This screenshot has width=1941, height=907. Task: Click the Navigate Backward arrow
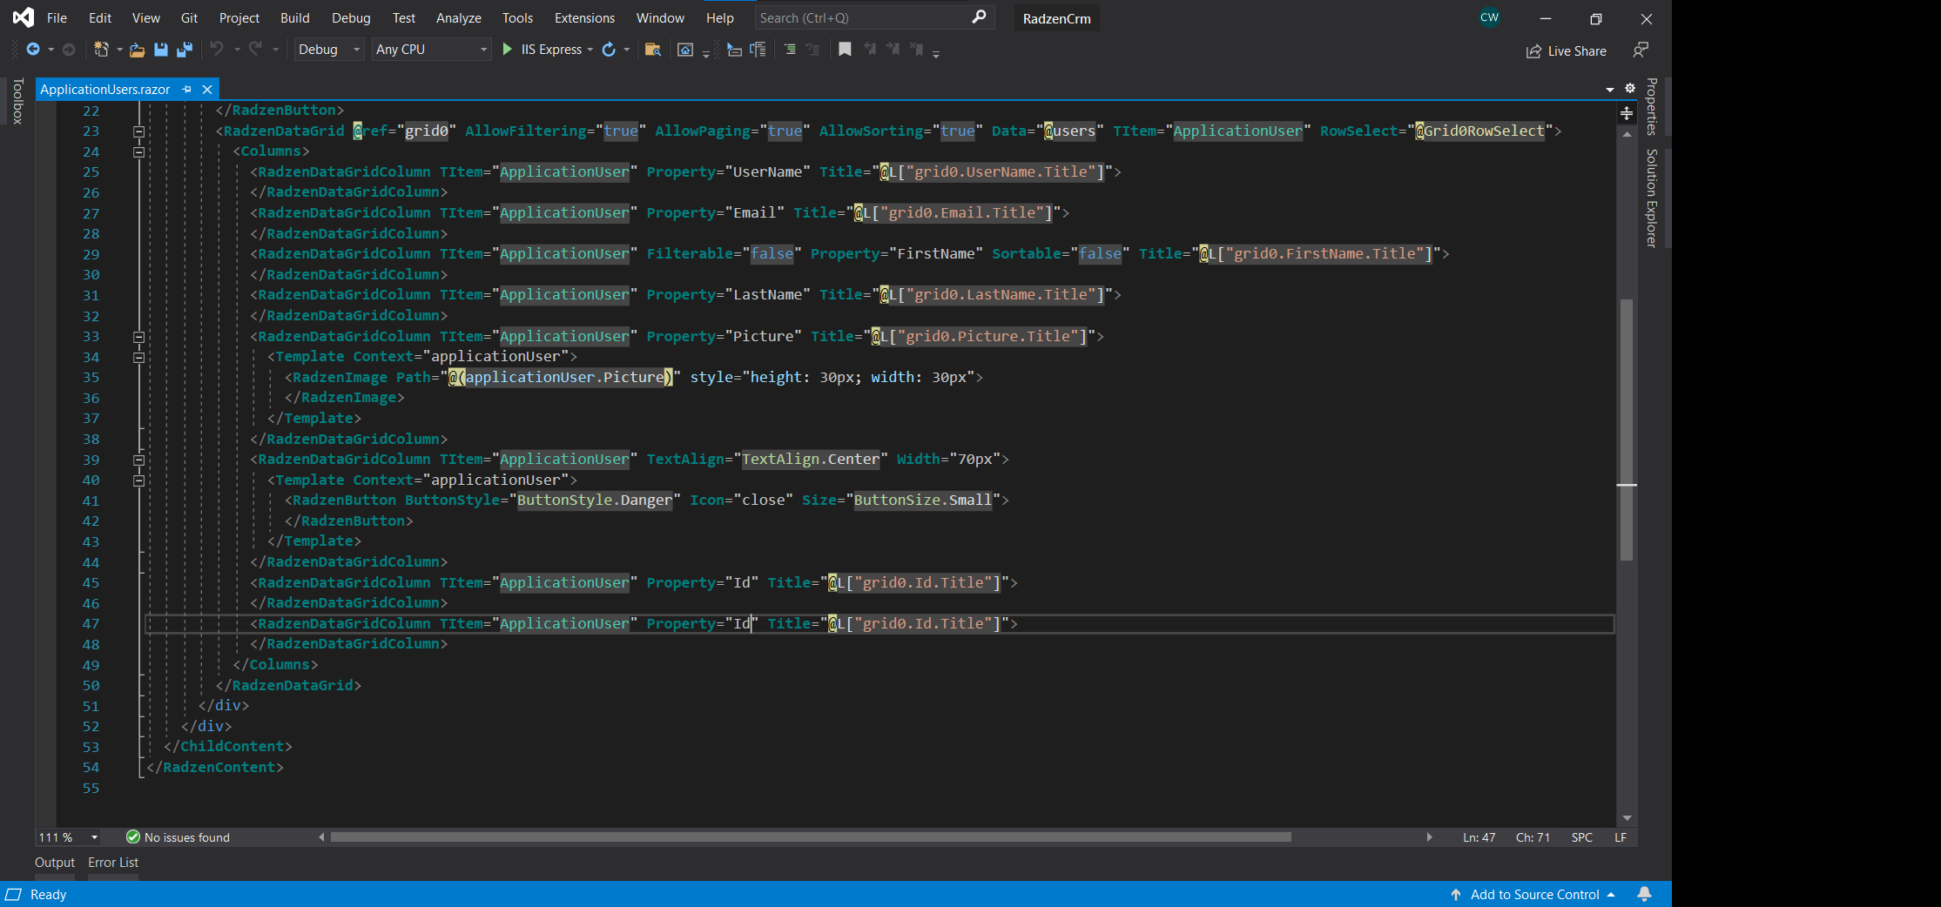(32, 49)
